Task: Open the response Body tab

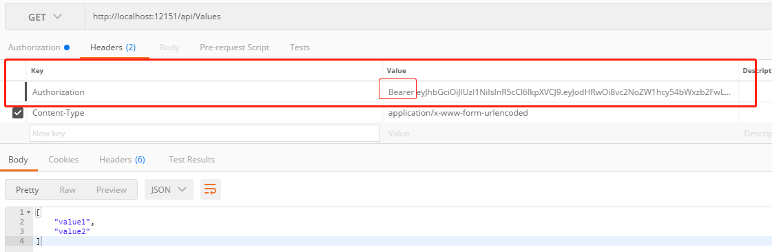Action: (x=18, y=160)
